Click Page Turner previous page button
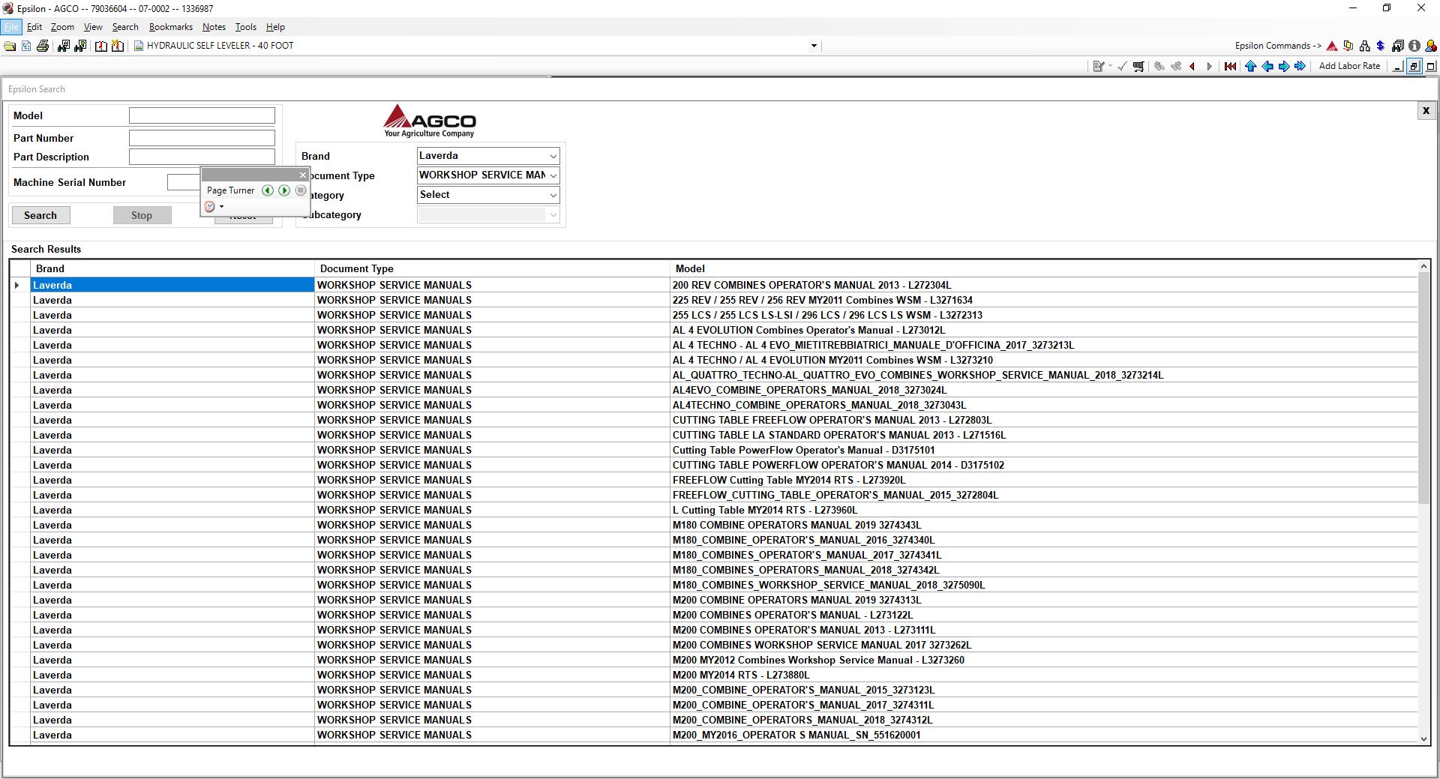The height and width of the screenshot is (779, 1440). [x=268, y=190]
